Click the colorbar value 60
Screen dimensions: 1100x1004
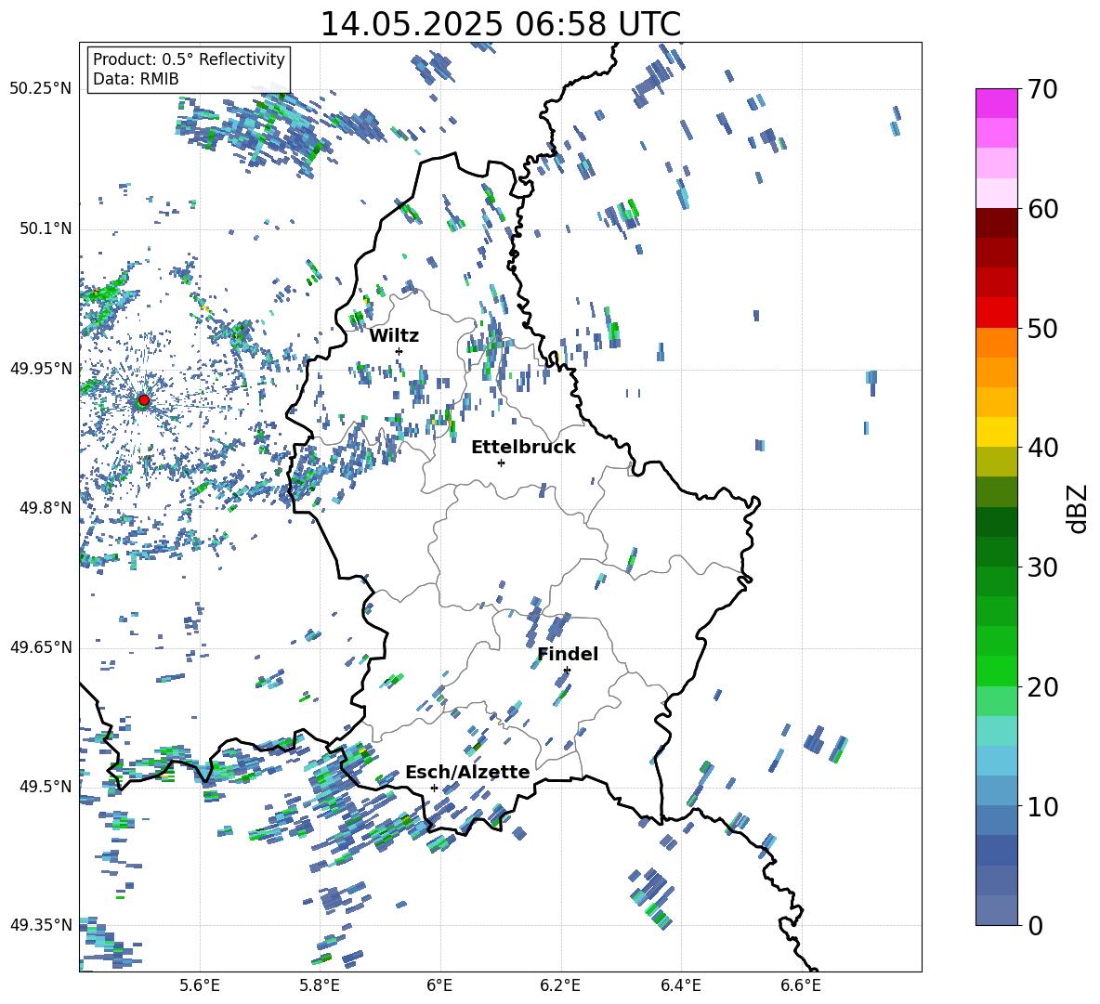1041,209
